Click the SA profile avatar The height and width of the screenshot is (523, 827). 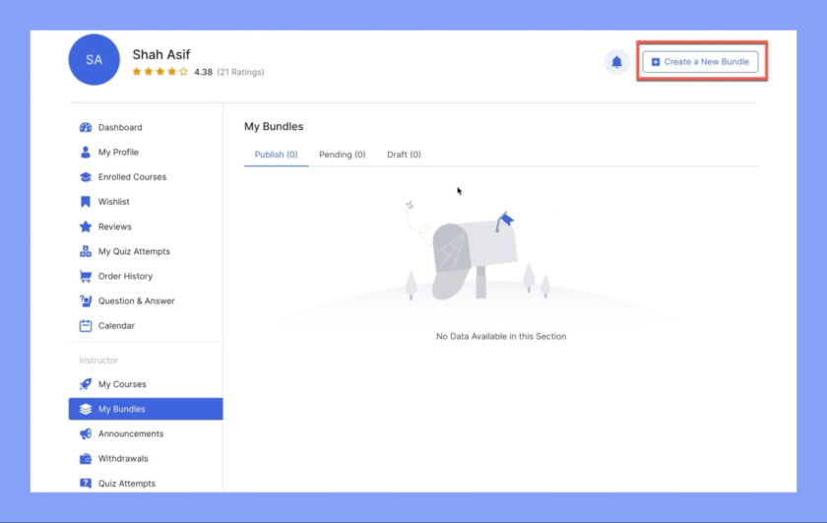94,60
